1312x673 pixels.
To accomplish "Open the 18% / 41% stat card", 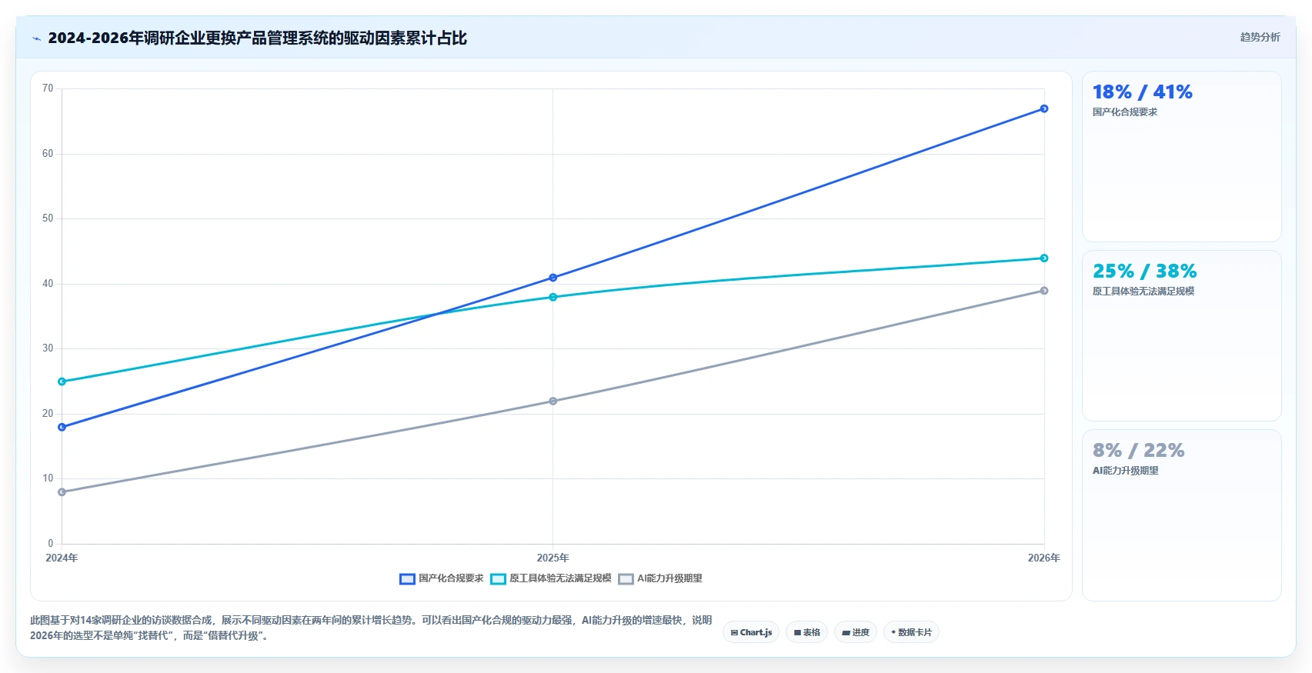I will click(1181, 157).
